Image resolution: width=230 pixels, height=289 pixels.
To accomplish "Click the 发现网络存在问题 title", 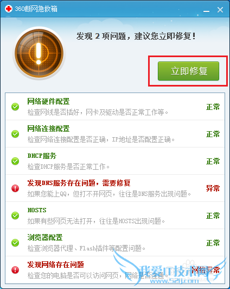I will (56, 265).
